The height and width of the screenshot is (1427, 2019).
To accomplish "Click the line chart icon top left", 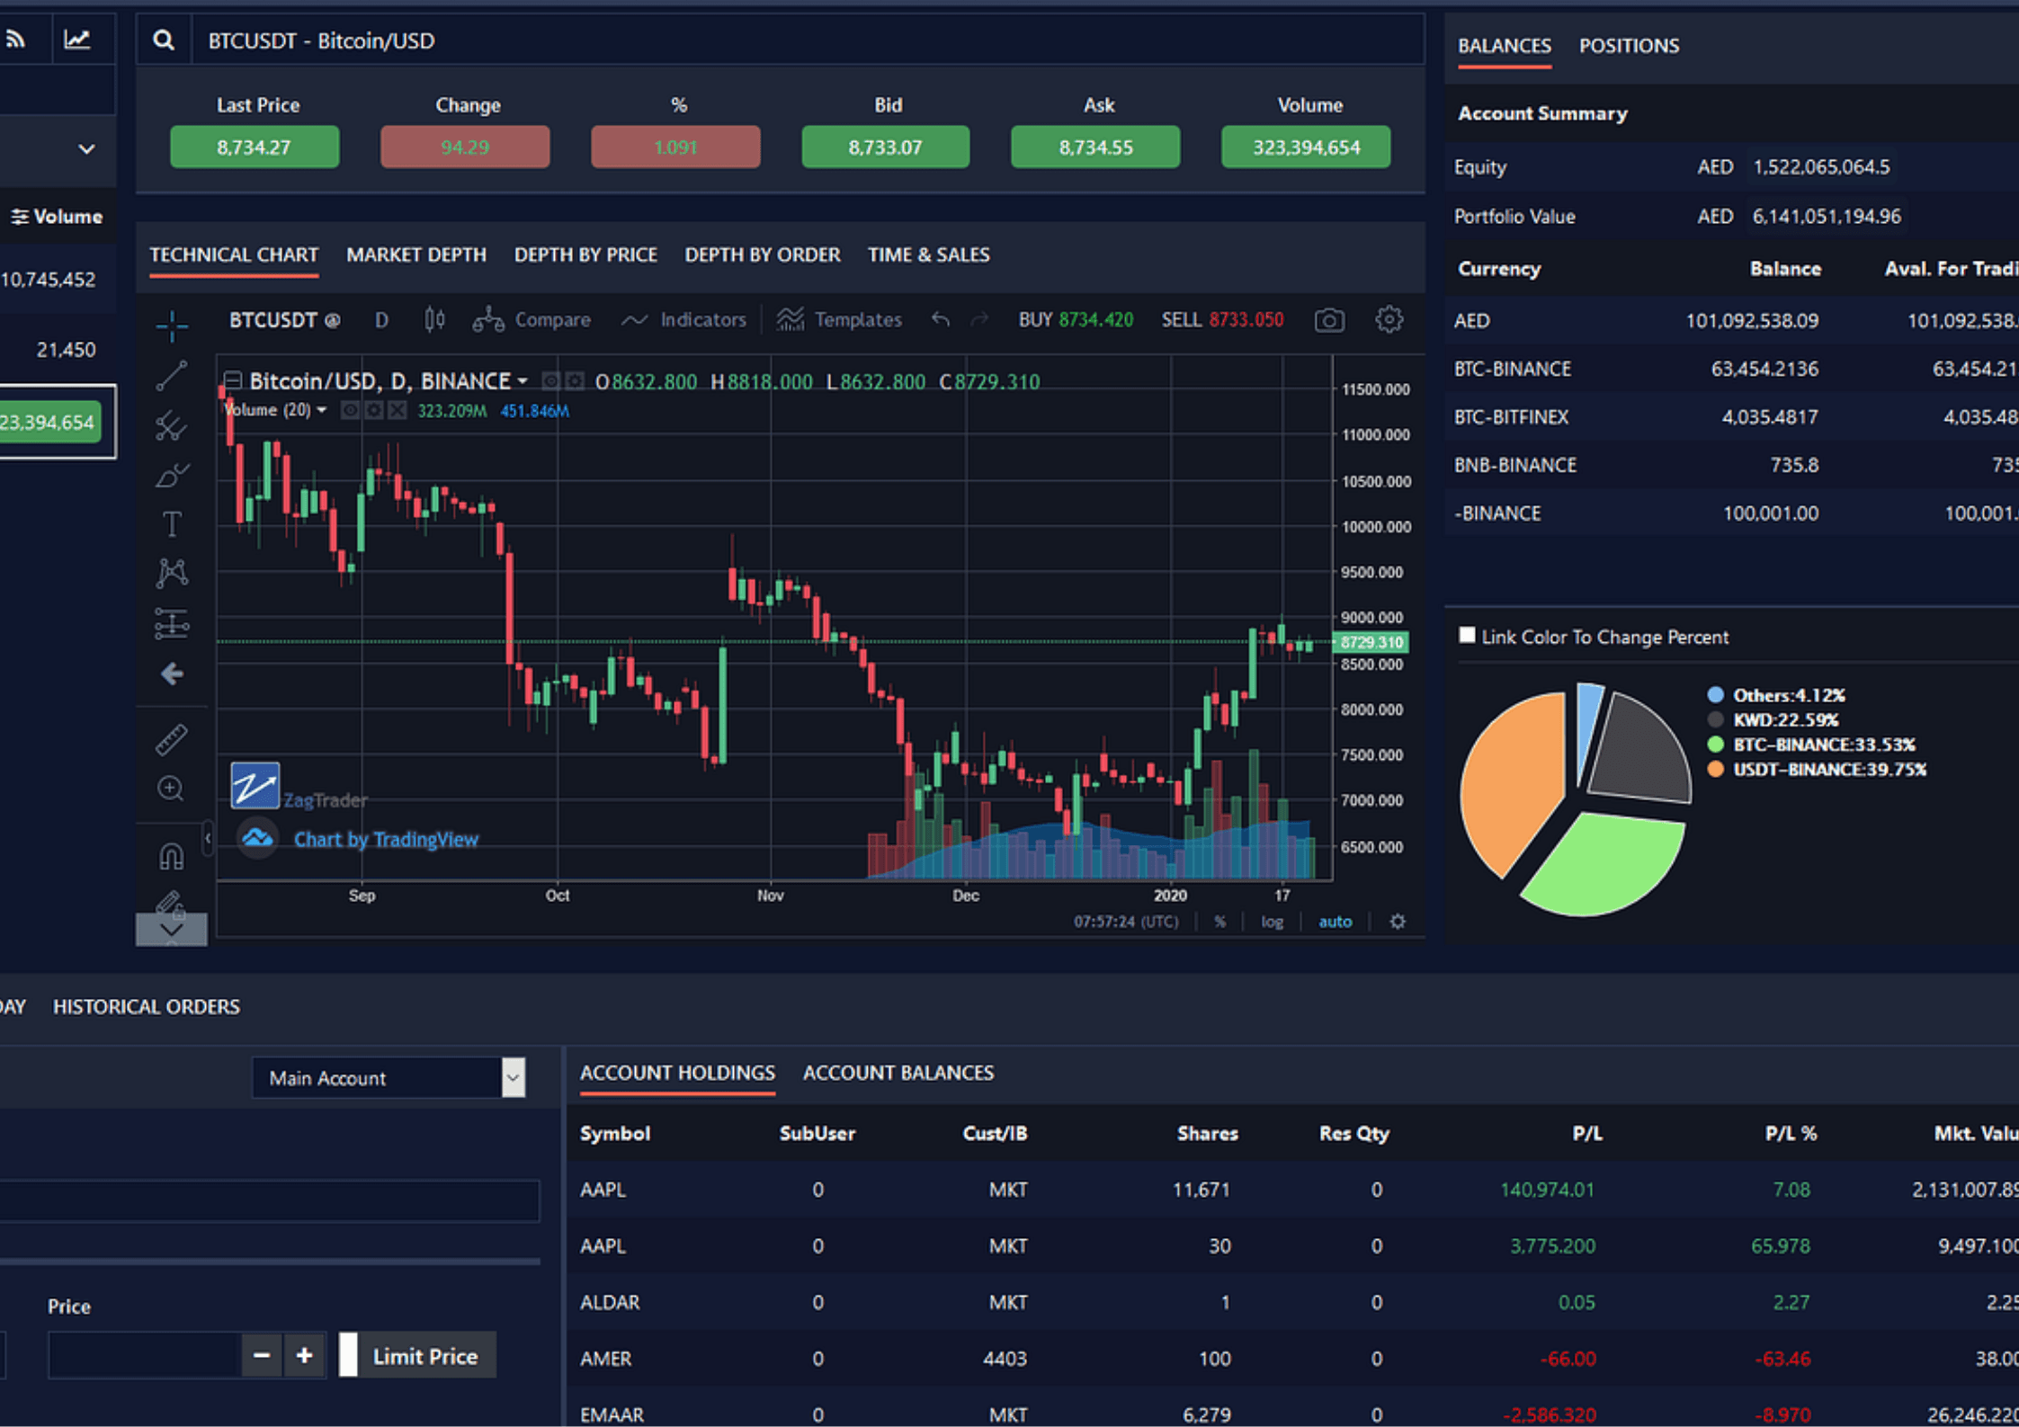I will pyautogui.click(x=77, y=39).
